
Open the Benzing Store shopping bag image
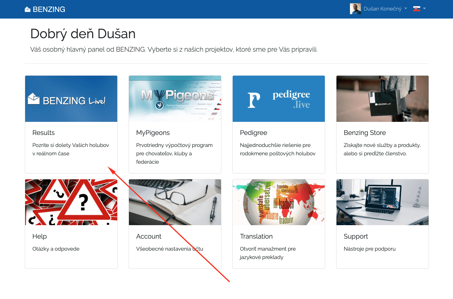tap(382, 99)
